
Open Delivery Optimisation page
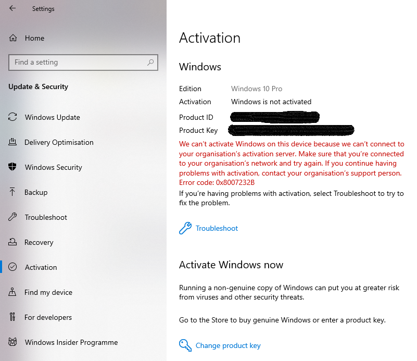59,142
